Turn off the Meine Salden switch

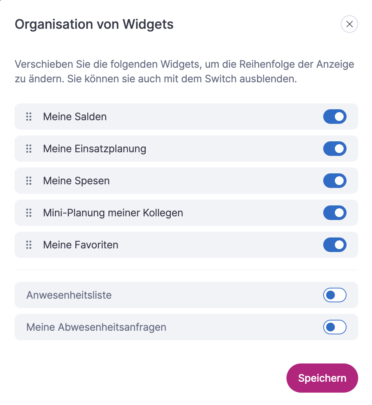click(335, 117)
